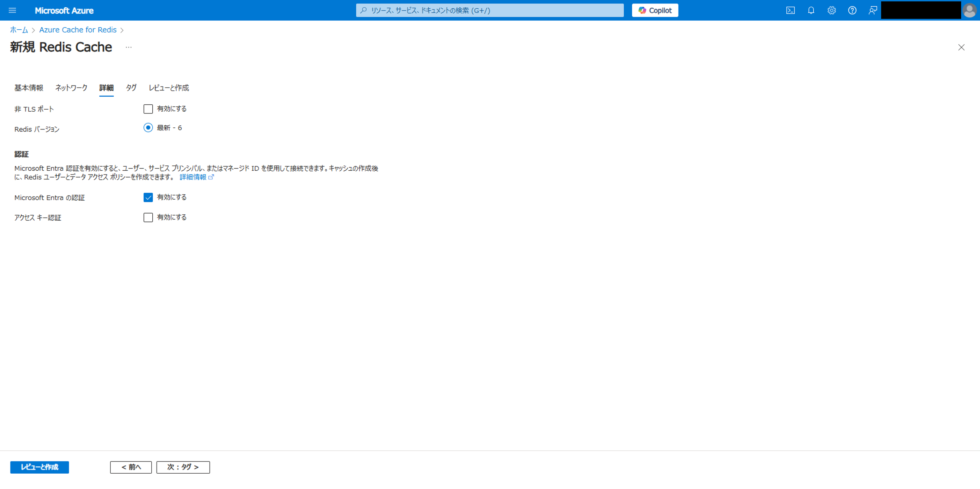Proceed with 次 : タグ > button

(x=183, y=467)
